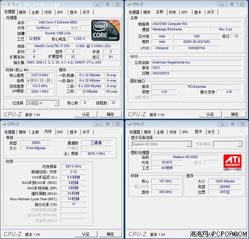The height and width of the screenshot is (239, 249).
Task: Switch to 主板 tab in processor window
Action: coord(35,12)
